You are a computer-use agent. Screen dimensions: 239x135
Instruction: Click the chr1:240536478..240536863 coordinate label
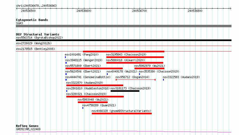36,6
